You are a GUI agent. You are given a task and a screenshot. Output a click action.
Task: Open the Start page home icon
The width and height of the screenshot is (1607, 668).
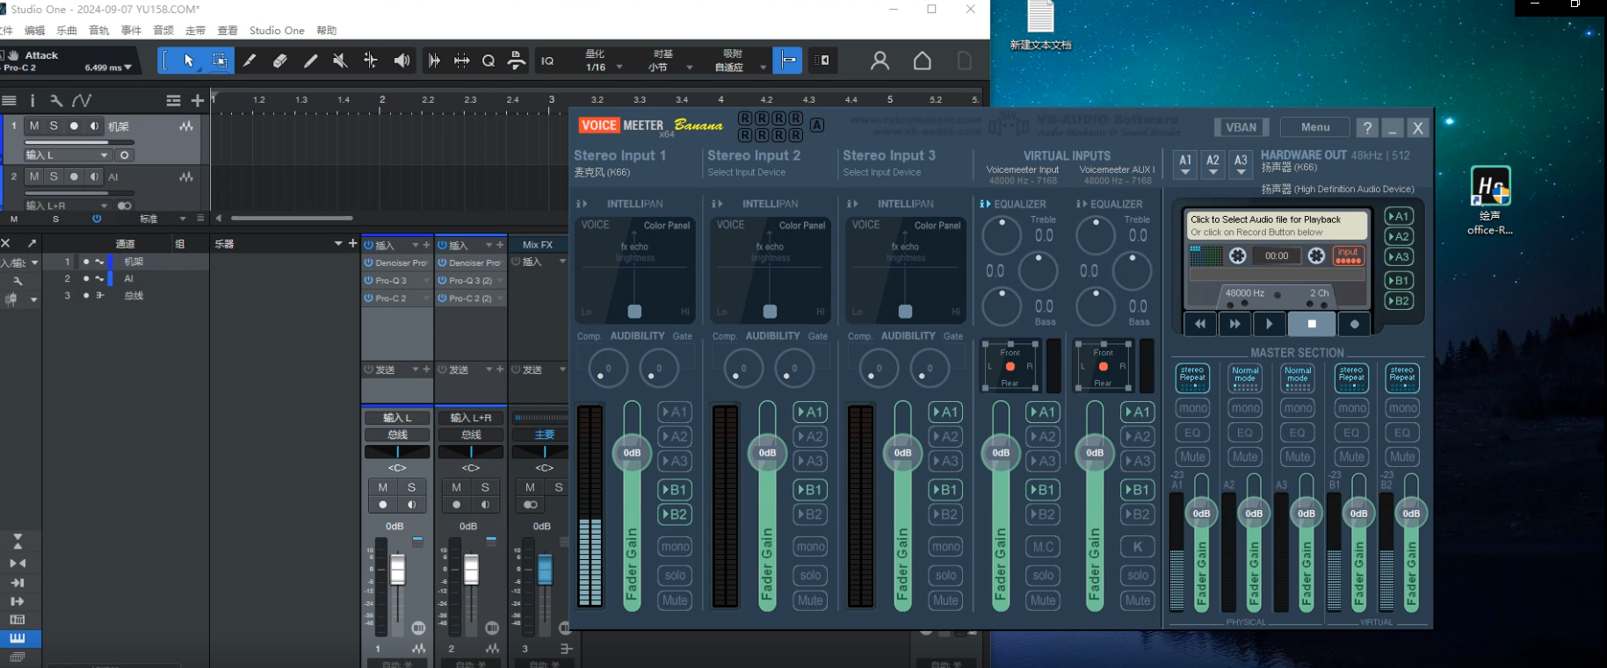click(x=922, y=61)
